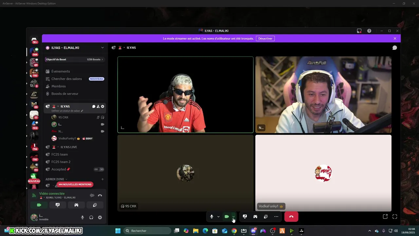Open the server with 144 mentions badge
This screenshot has height=236, width=419.
pyautogui.click(x=34, y=51)
